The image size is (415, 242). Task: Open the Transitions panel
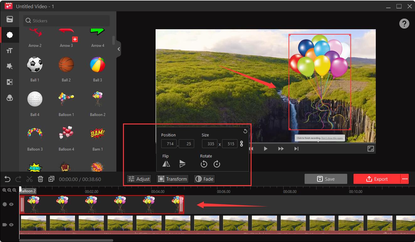click(x=9, y=82)
